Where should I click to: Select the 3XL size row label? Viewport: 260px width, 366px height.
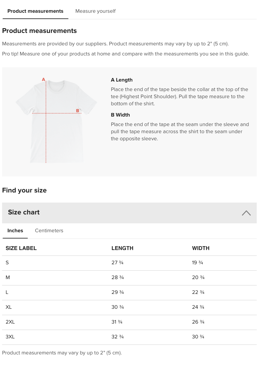pos(10,337)
